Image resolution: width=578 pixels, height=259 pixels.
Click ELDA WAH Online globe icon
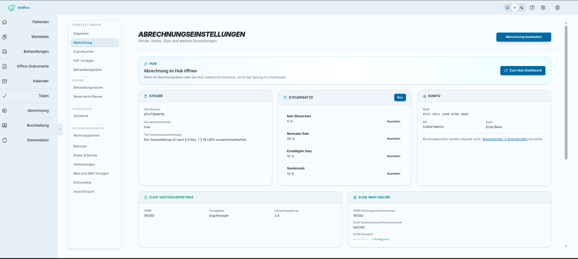pyautogui.click(x=355, y=197)
